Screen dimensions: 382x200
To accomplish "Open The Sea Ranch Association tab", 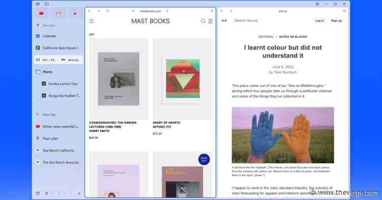I will coord(58,163).
